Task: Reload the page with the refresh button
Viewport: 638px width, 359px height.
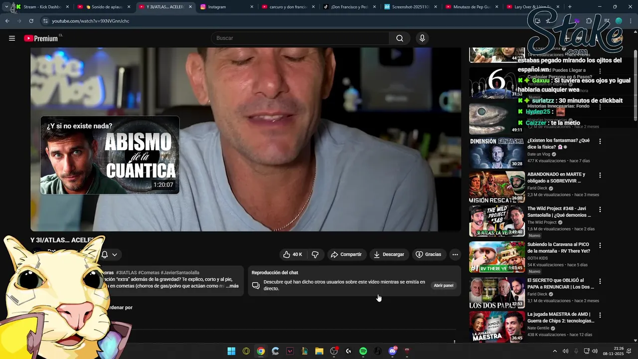Action: (31, 21)
